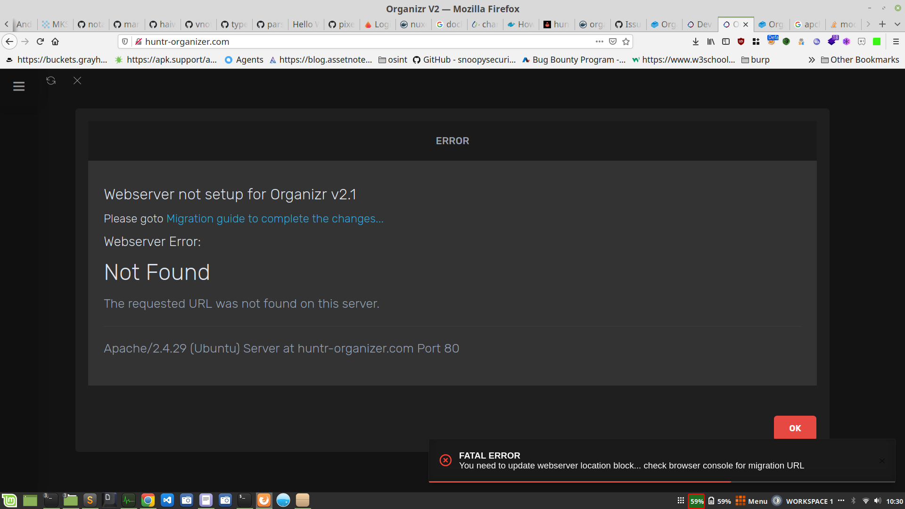
Task: Open the page actions ellipsis menu
Action: [600, 41]
